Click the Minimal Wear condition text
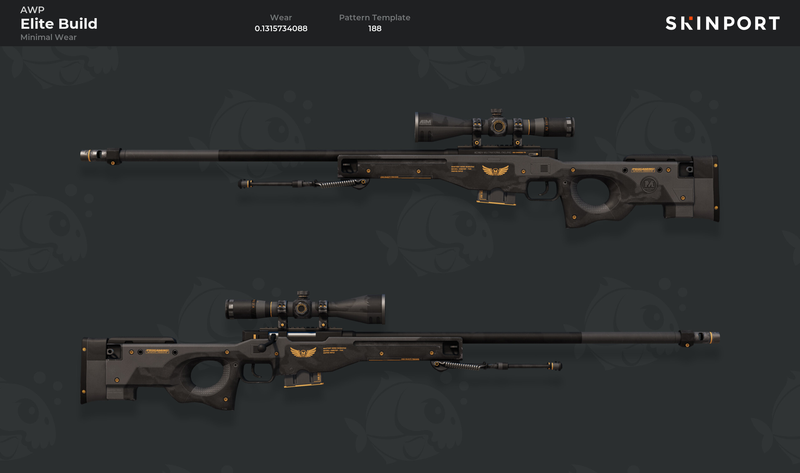This screenshot has width=800, height=473. pyautogui.click(x=48, y=37)
